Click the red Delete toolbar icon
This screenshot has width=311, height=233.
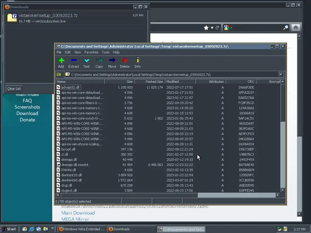[x=125, y=60]
